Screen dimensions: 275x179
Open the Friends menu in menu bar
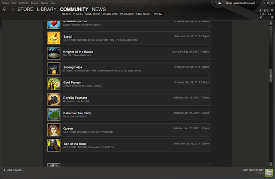35,3
